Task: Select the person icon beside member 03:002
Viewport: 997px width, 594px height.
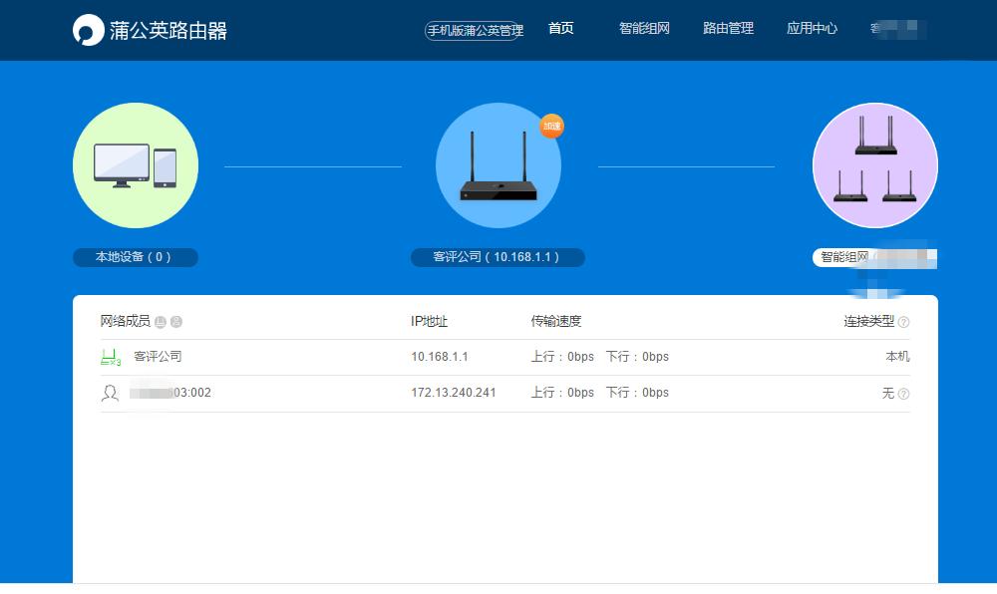Action: point(112,392)
